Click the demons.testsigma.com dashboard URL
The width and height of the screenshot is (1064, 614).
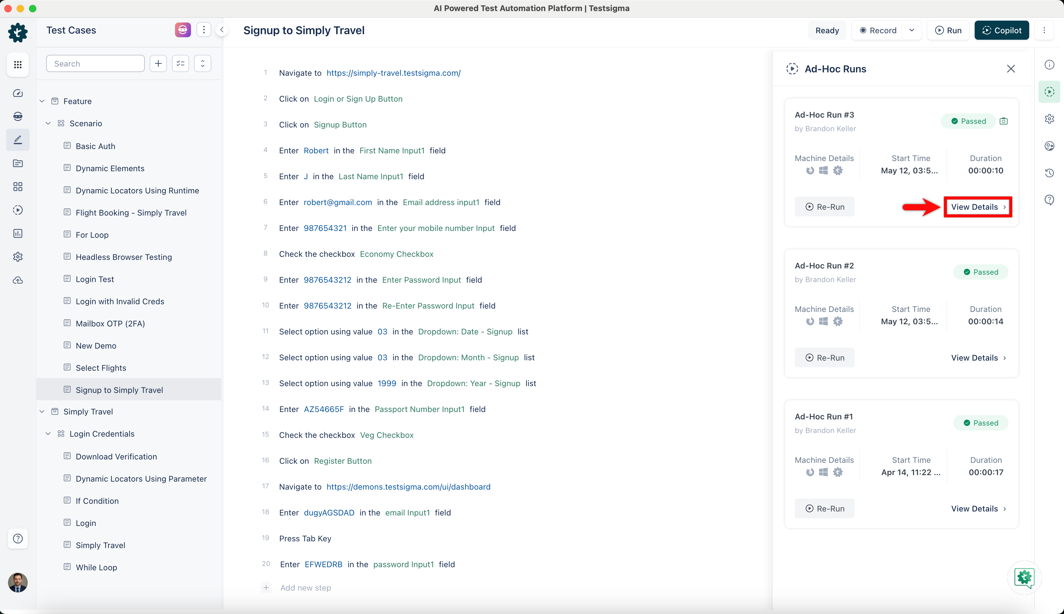[x=408, y=487]
